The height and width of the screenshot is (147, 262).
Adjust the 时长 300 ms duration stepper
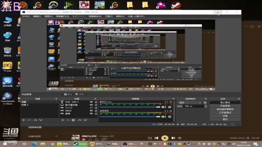point(206,106)
